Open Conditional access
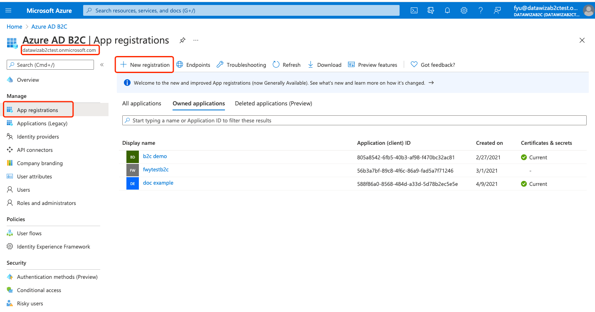The height and width of the screenshot is (312, 595). point(39,290)
